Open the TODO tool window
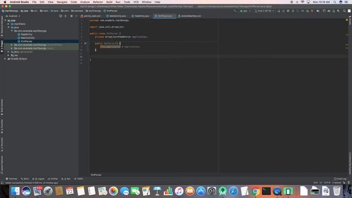The image size is (352, 198). [x=79, y=179]
